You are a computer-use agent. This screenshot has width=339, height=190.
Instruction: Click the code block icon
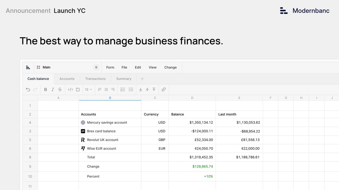point(78,90)
